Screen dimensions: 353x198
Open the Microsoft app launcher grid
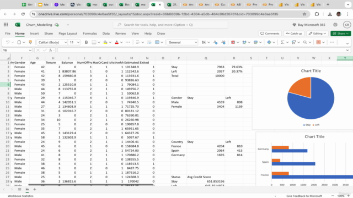coord(6,25)
